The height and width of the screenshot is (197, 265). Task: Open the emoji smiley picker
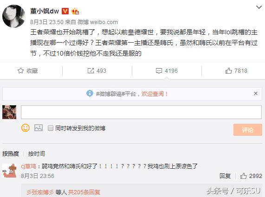tap(26, 128)
